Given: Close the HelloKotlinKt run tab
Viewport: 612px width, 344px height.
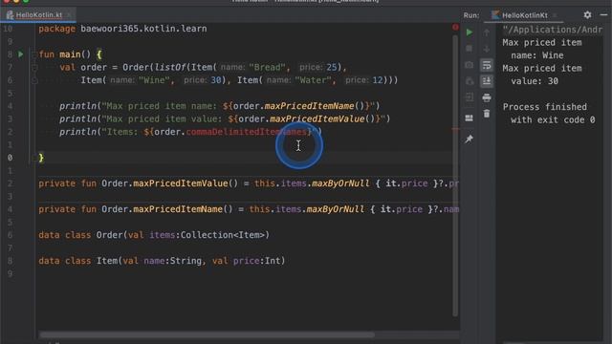Looking at the screenshot, I should point(555,15).
